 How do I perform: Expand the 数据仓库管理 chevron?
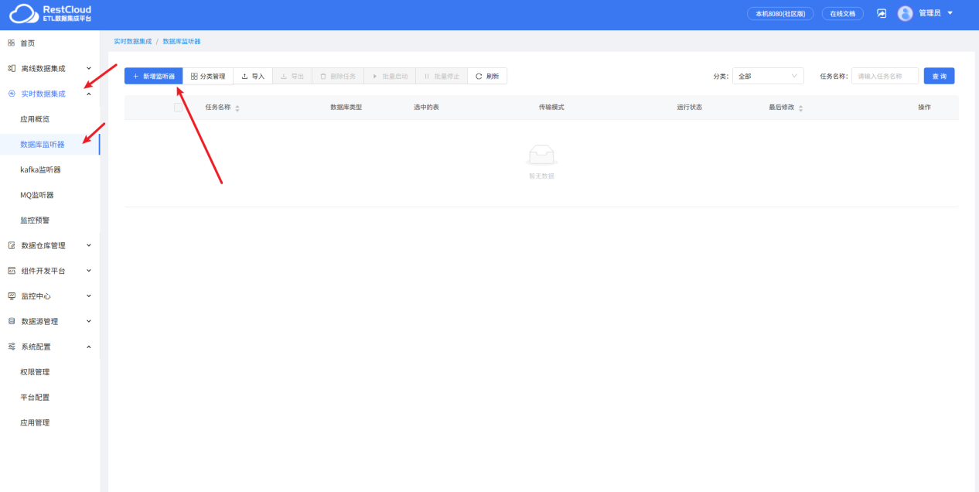pos(88,245)
